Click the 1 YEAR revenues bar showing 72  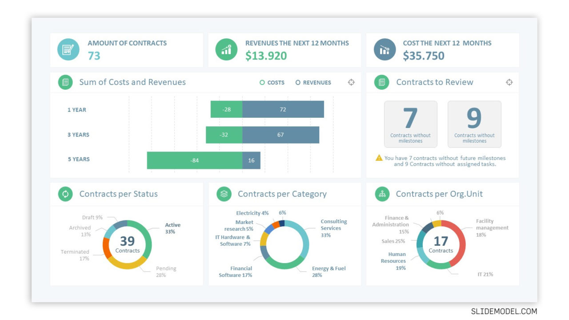click(283, 109)
